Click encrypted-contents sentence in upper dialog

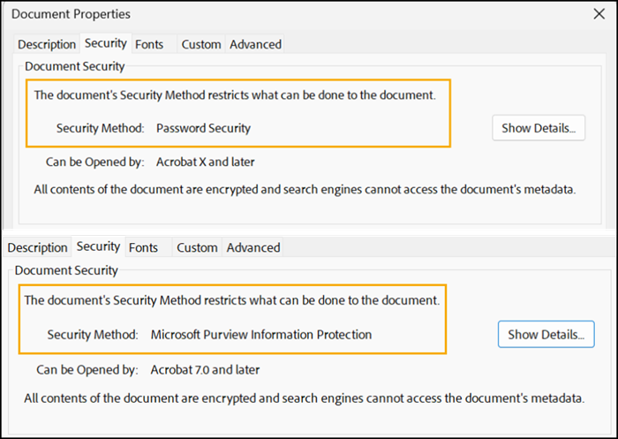305,189
